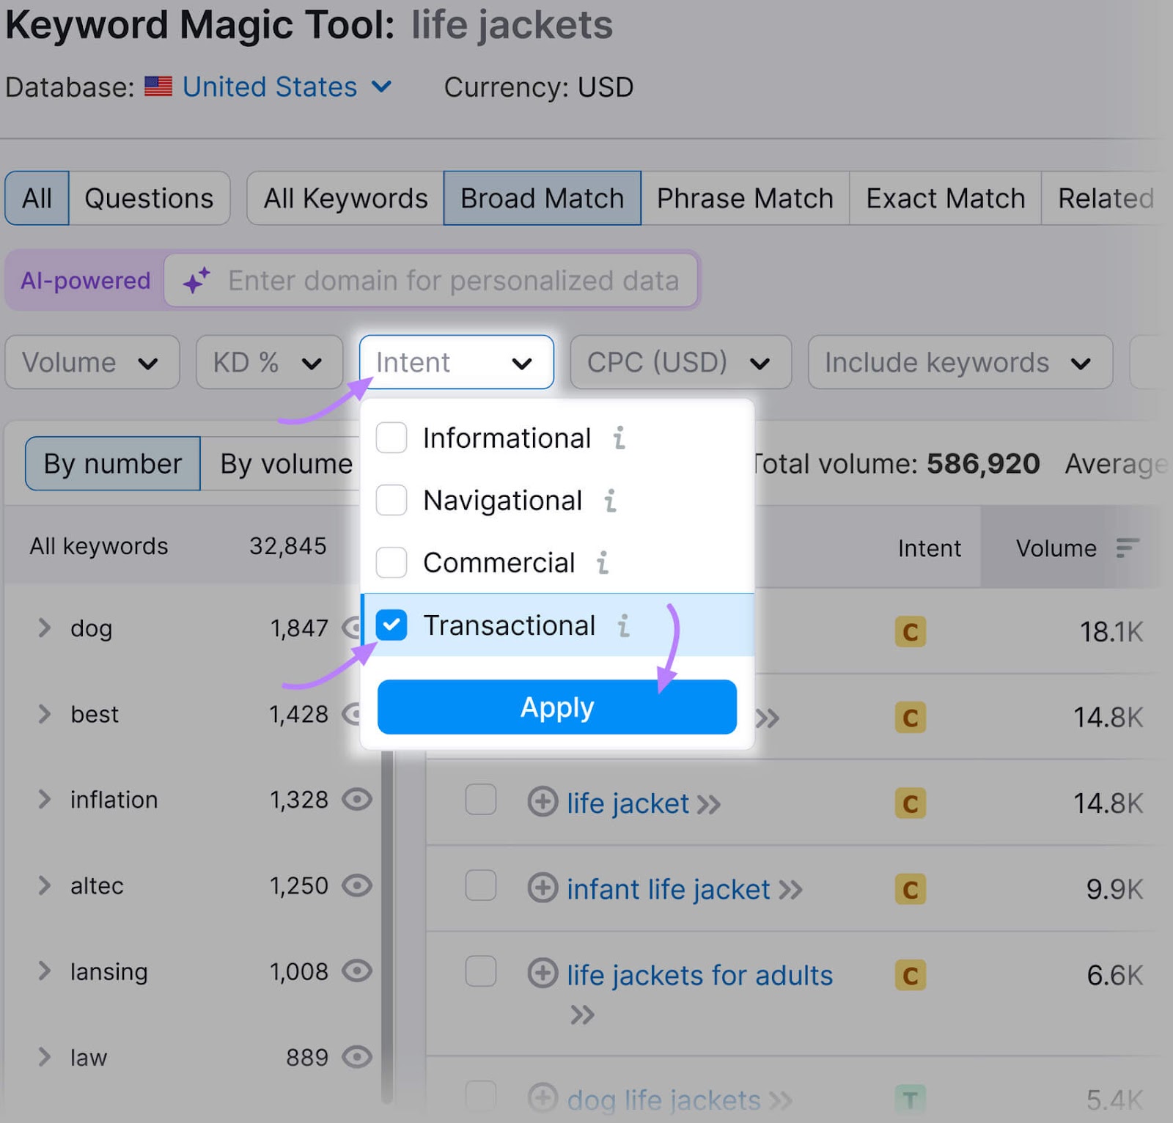Select the checkbox for life jackets for adults

481,971
